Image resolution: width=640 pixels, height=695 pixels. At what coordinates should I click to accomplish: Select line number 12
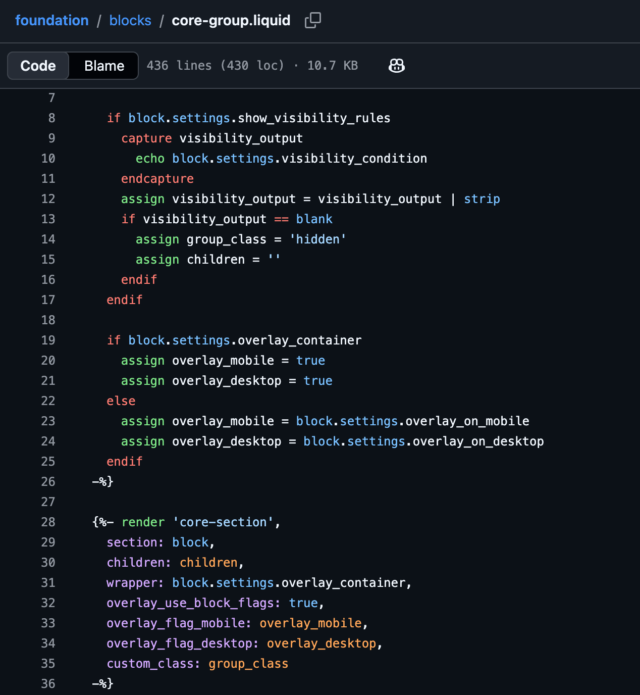click(48, 199)
